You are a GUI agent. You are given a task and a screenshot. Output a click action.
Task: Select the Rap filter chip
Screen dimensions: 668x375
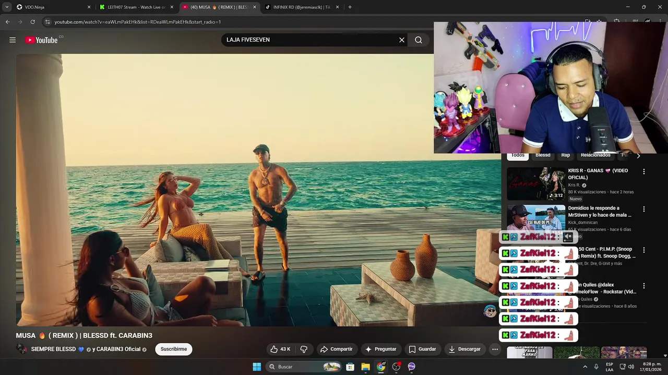[x=566, y=155]
